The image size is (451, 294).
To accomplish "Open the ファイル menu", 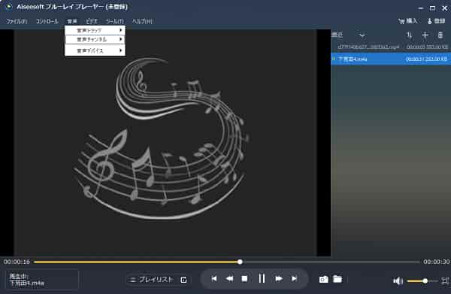I will click(17, 21).
